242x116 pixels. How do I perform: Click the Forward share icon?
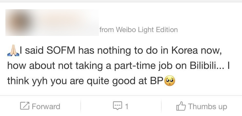click(x=25, y=106)
